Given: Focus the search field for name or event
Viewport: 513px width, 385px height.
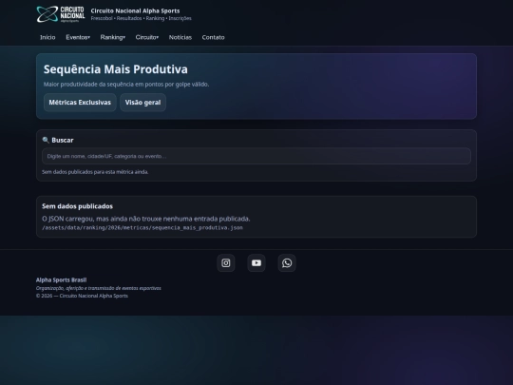Looking at the screenshot, I should tap(256, 156).
